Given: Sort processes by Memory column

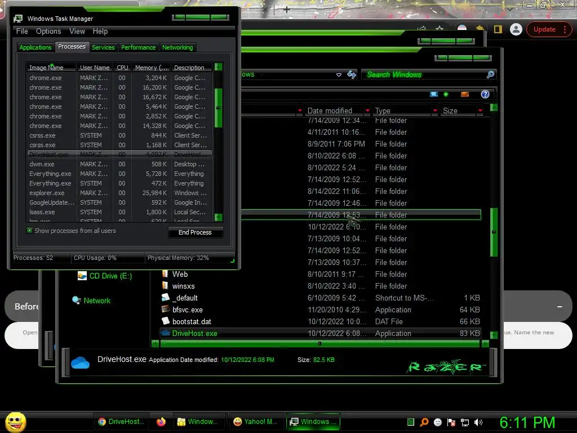Looking at the screenshot, I should click(x=151, y=68).
